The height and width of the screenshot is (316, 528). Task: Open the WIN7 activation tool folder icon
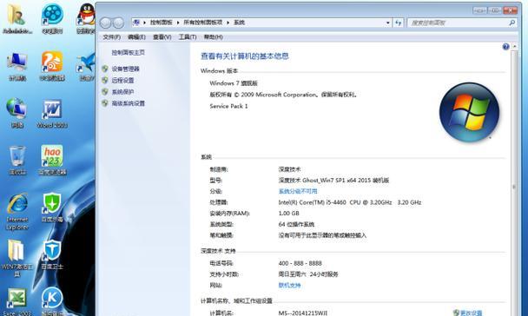tap(16, 259)
